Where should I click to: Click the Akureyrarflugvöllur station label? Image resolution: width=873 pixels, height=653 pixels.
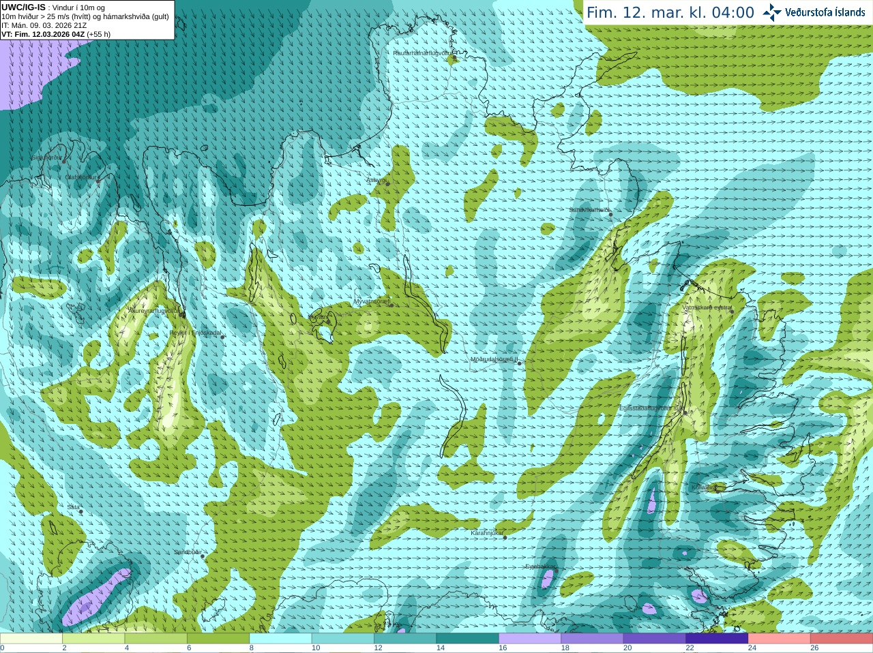coord(154,310)
